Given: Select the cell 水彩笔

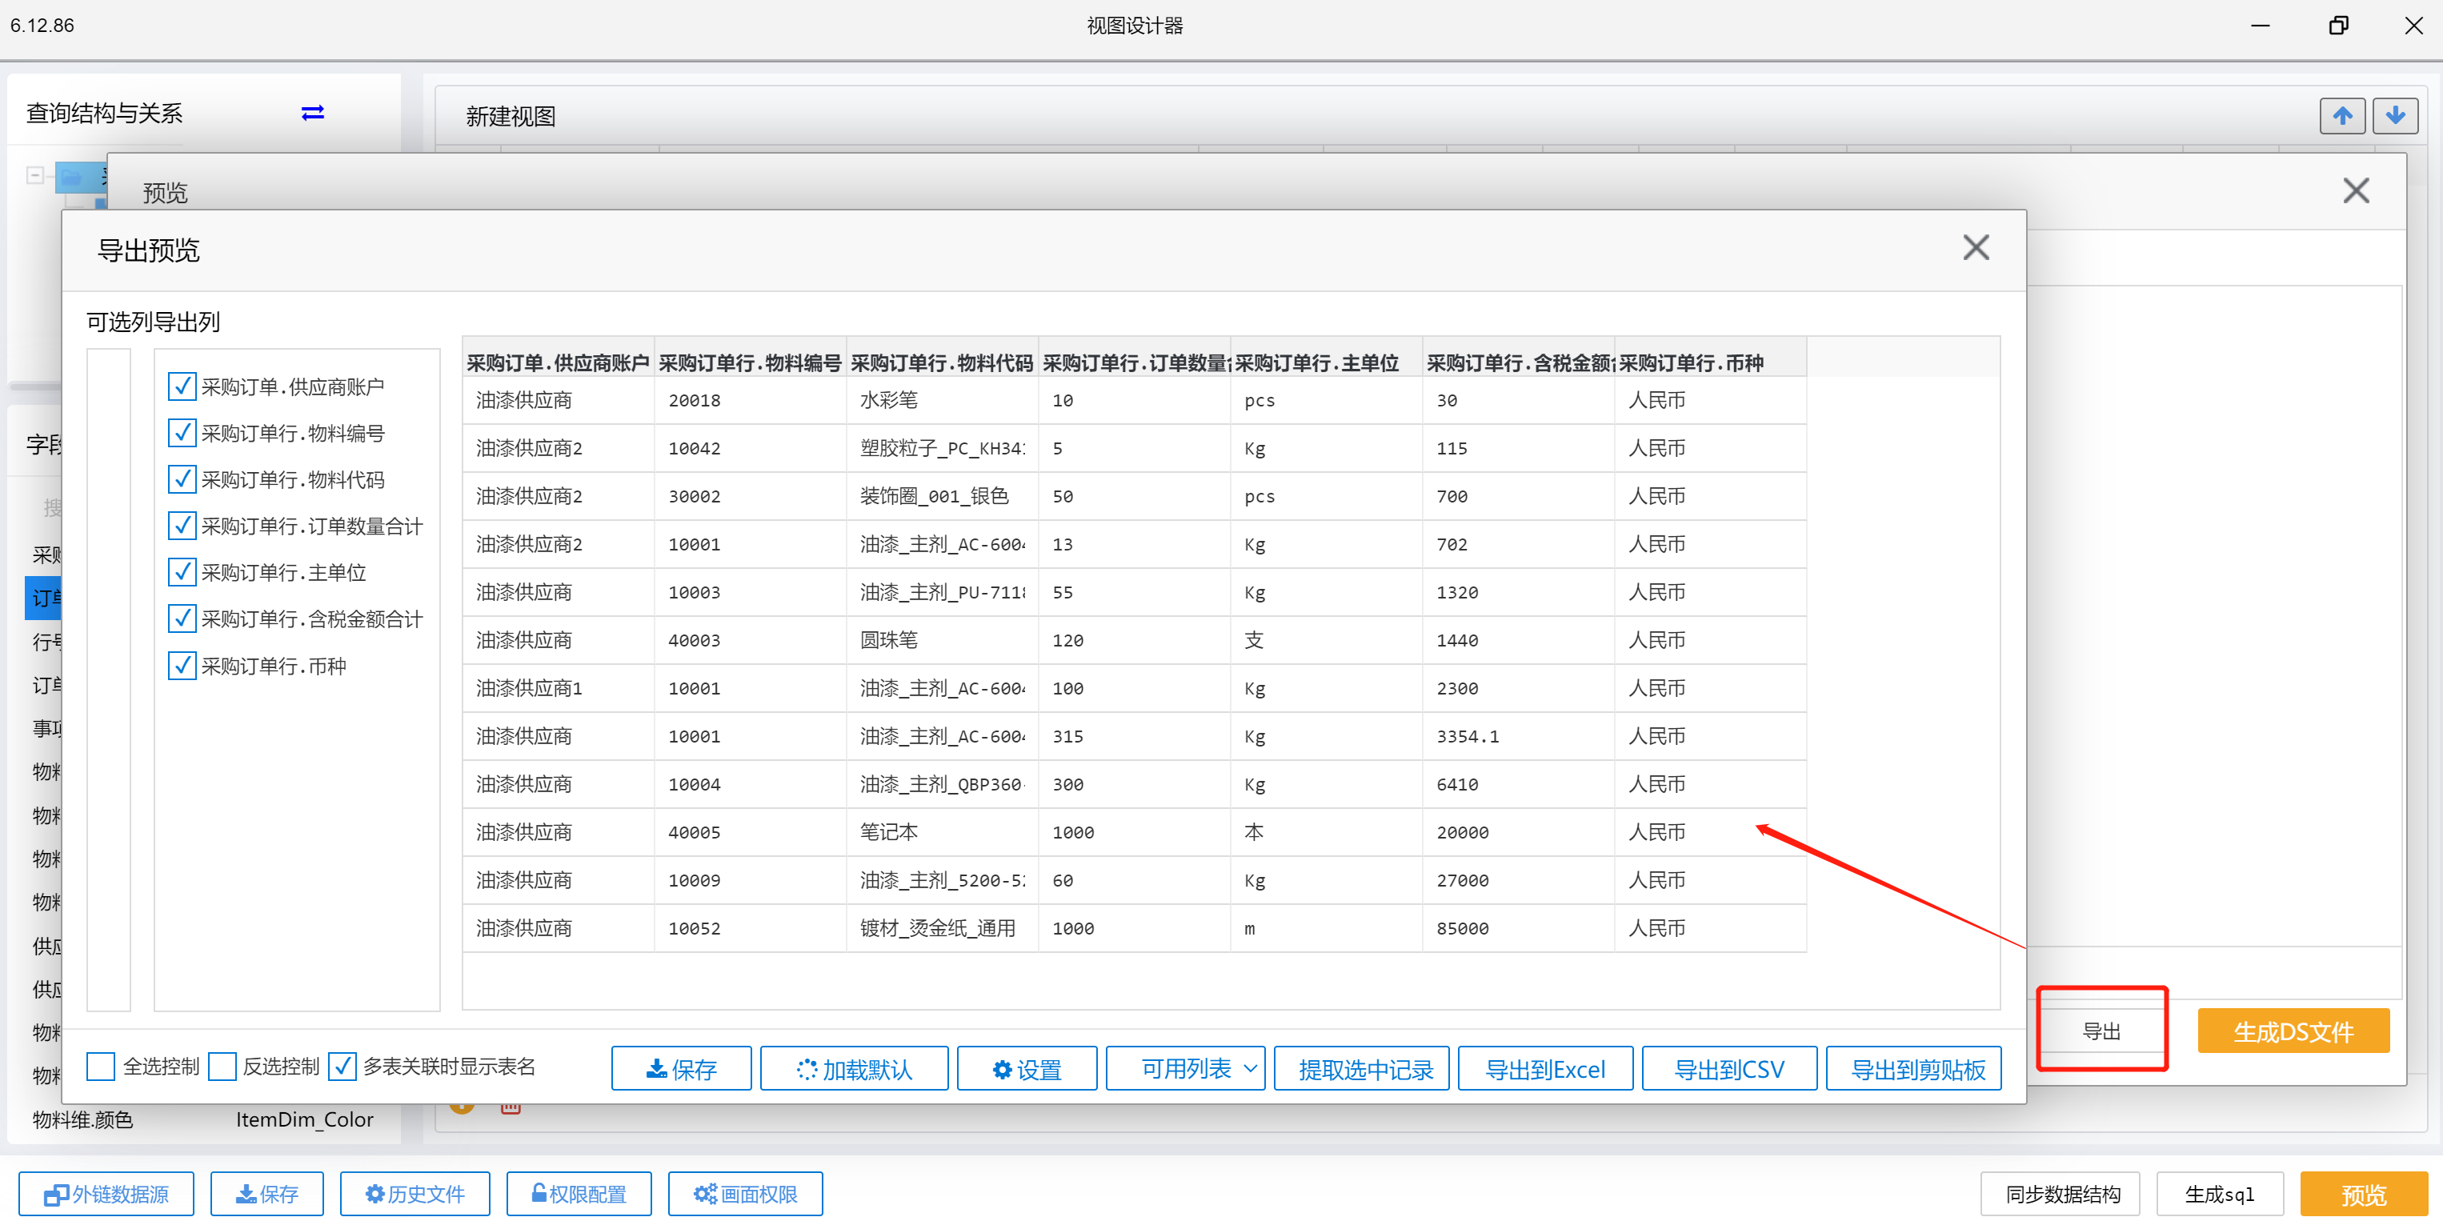Looking at the screenshot, I should click(x=942, y=400).
